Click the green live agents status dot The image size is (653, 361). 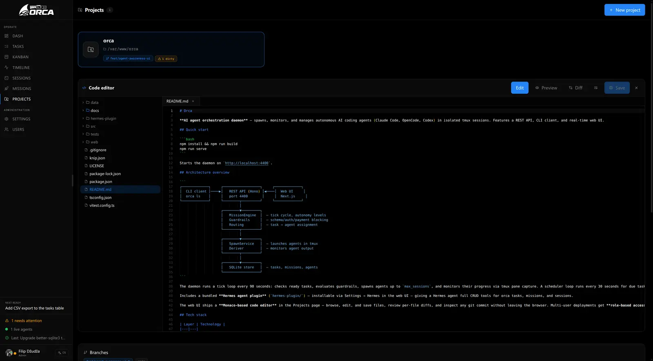(x=7, y=329)
